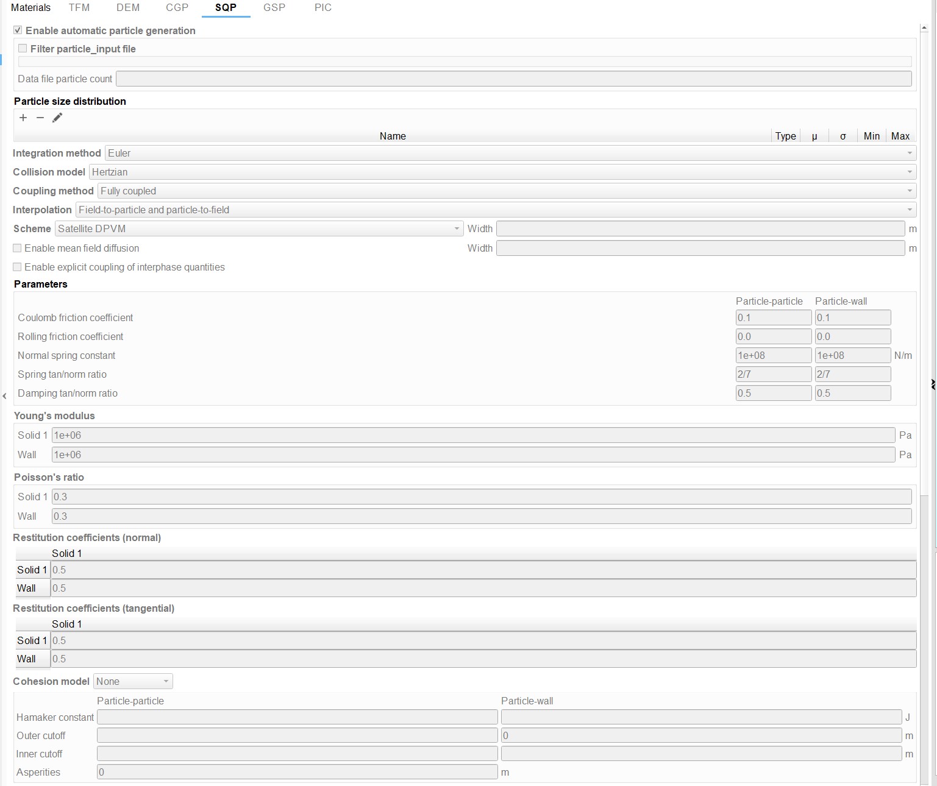Toggle Enable automatic particle generation checkbox

click(18, 30)
